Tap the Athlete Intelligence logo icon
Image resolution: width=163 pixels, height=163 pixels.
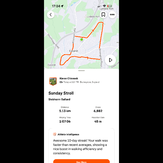(x=55, y=134)
